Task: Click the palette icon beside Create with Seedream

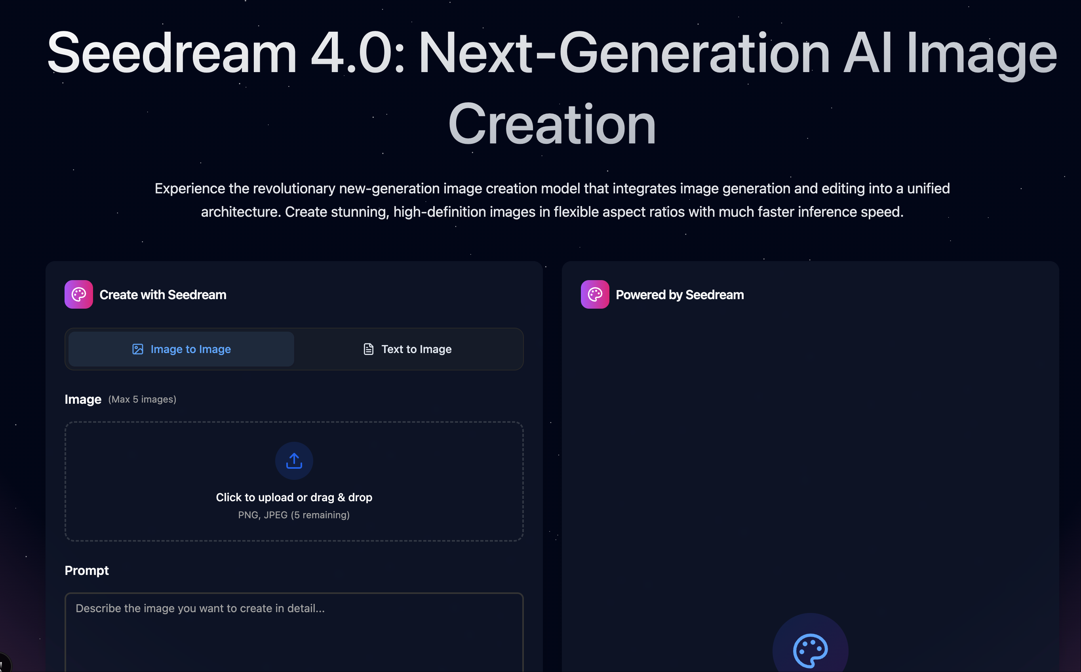Action: [x=79, y=294]
